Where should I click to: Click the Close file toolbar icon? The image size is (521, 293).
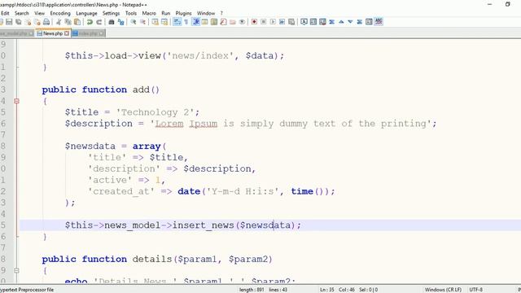28,22
